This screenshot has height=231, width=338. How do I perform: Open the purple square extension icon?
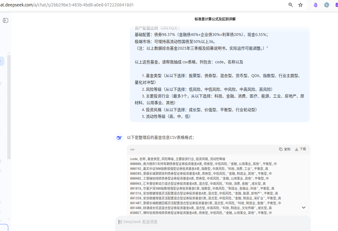(337, 5)
